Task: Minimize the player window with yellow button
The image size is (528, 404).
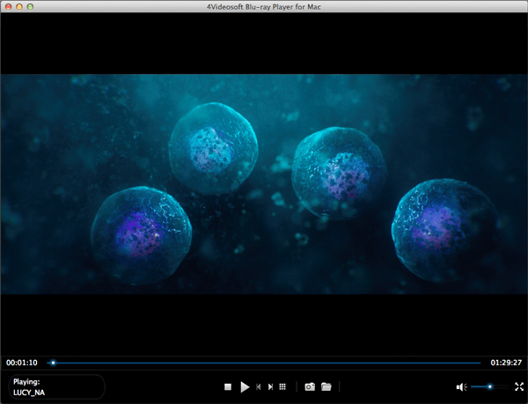Action: (18, 6)
